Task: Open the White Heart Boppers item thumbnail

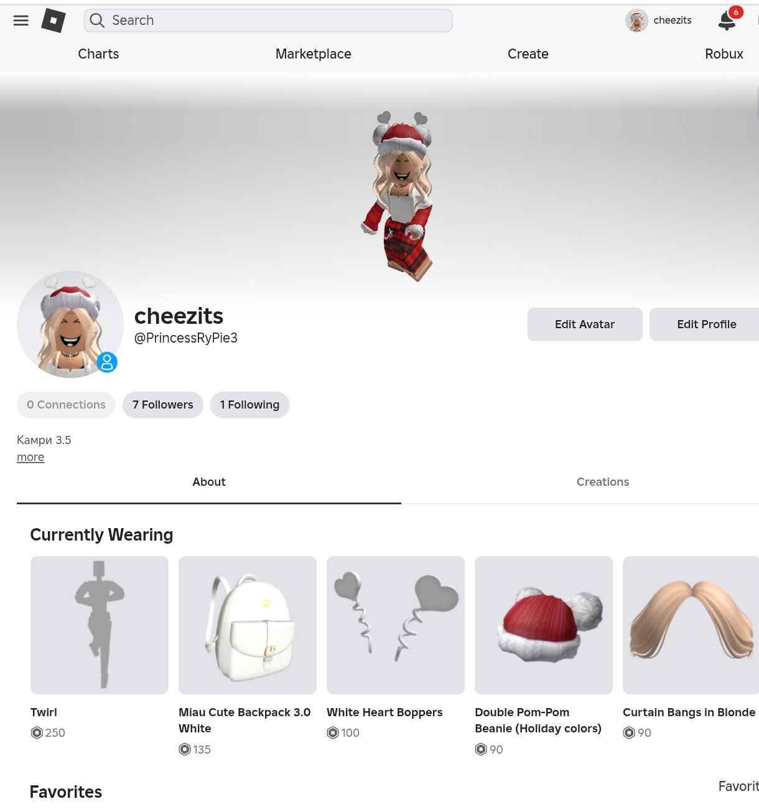Action: (396, 625)
